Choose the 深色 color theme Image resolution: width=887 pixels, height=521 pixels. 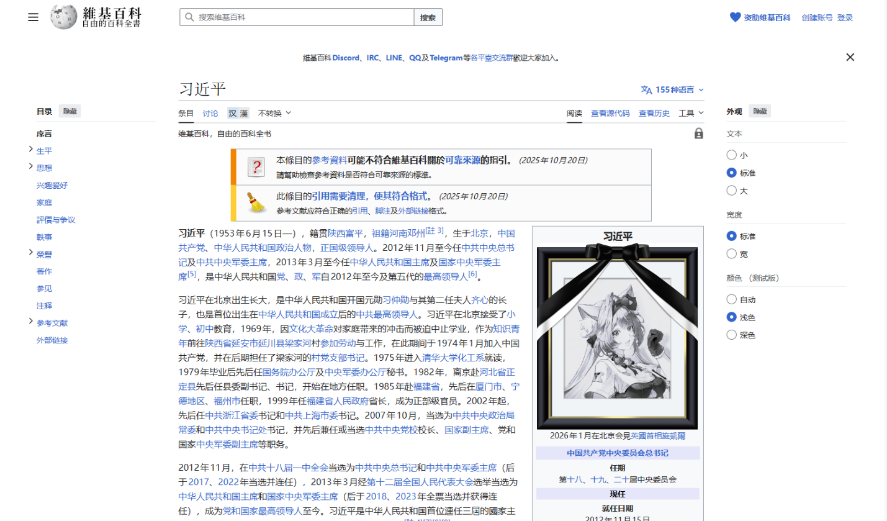point(732,335)
